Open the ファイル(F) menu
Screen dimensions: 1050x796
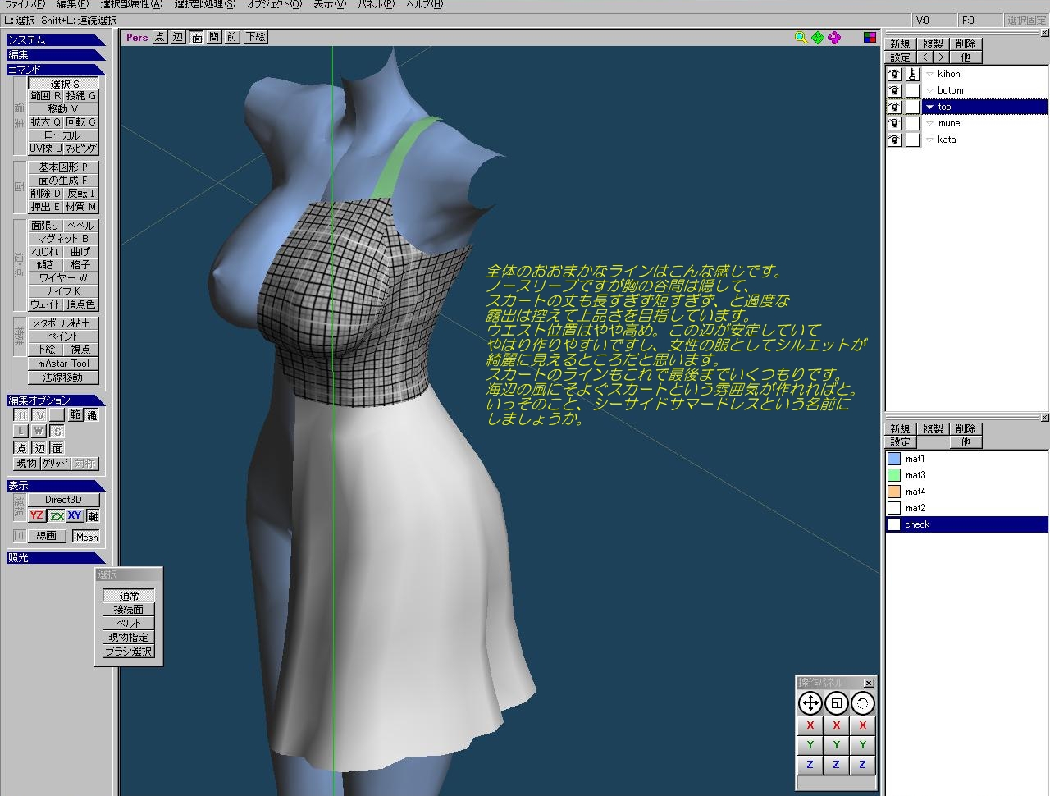pyautogui.click(x=25, y=5)
